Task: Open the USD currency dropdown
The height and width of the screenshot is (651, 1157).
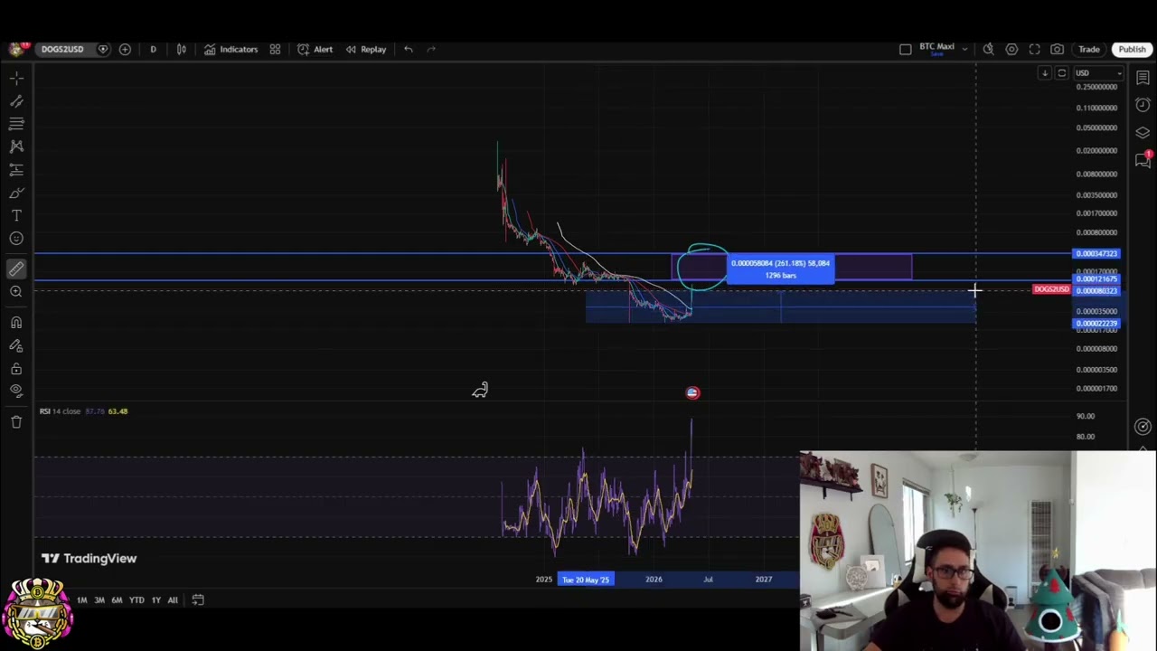Action: (x=1098, y=73)
